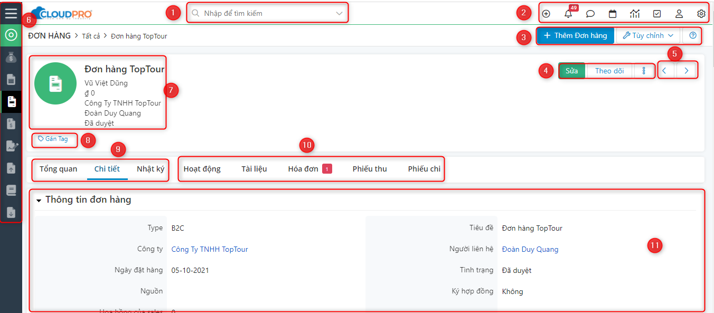Click Thêm Đơn hàng button
This screenshot has width=714, height=313.
pyautogui.click(x=576, y=35)
